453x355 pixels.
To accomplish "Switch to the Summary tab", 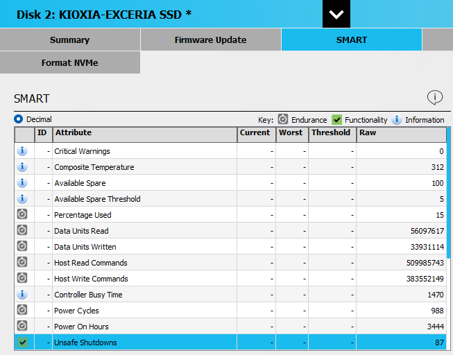I will (69, 40).
